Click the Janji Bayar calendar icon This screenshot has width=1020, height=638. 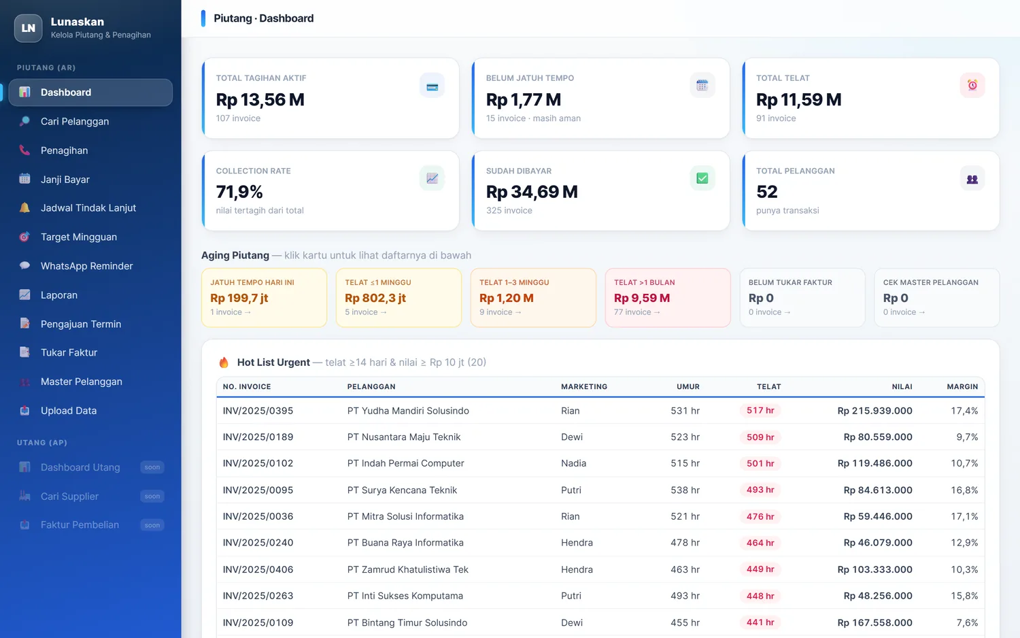pyautogui.click(x=24, y=179)
